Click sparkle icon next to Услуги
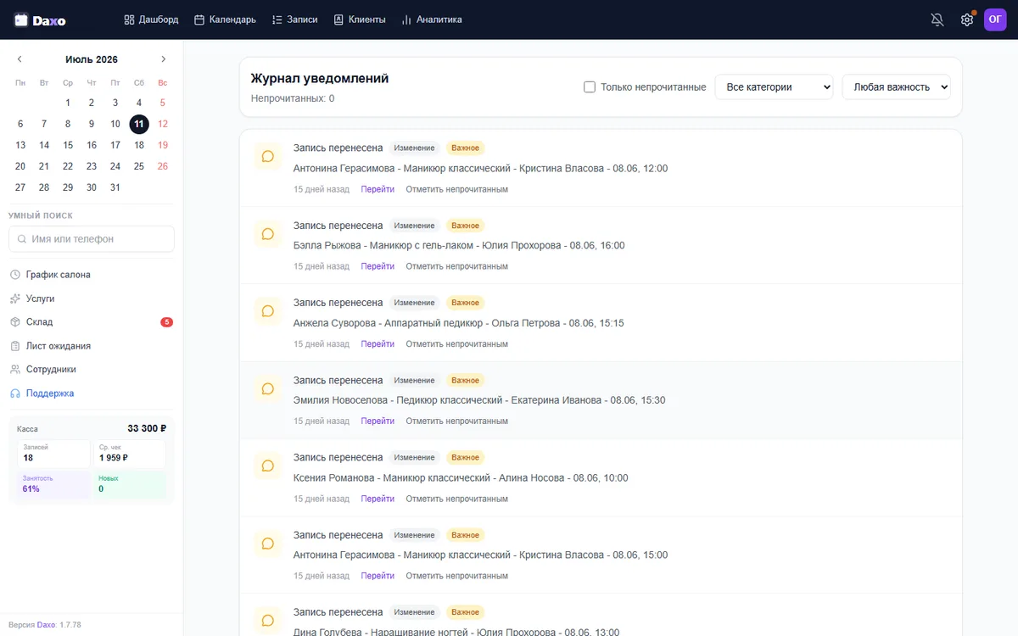Image resolution: width=1018 pixels, height=636 pixels. pos(15,298)
